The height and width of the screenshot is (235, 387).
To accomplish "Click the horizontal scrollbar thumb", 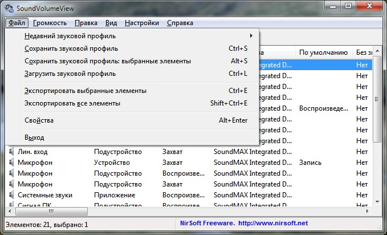I will [51, 211].
